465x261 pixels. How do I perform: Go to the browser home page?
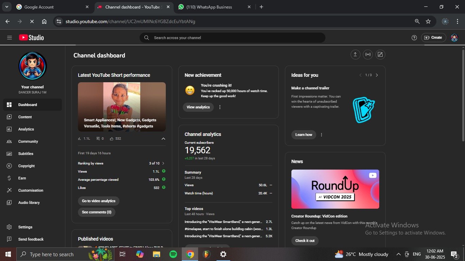point(44,21)
